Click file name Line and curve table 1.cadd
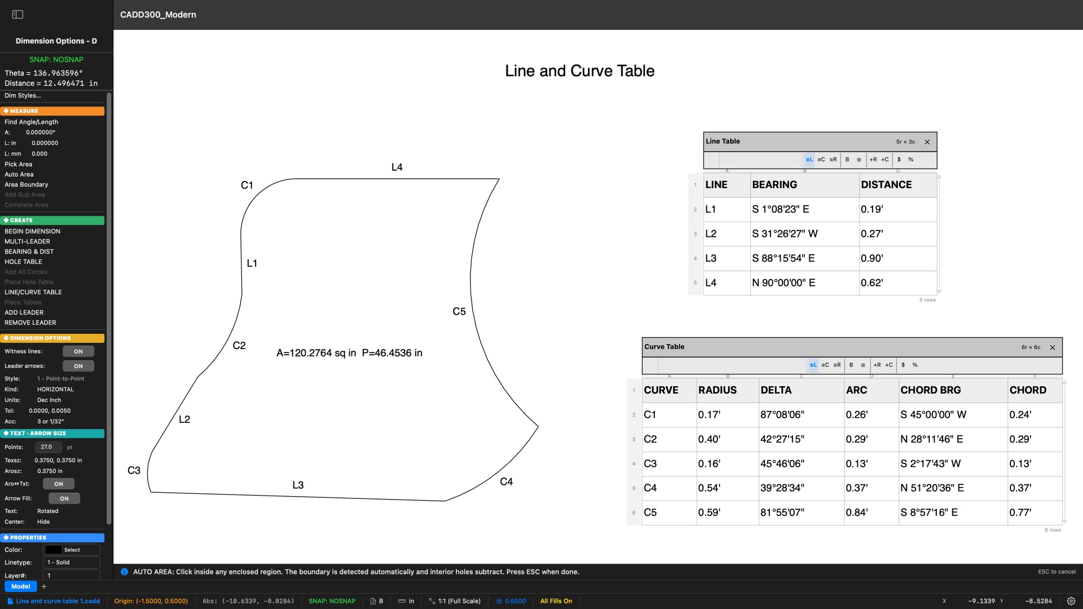Viewport: 1083px width, 609px height. (54, 601)
